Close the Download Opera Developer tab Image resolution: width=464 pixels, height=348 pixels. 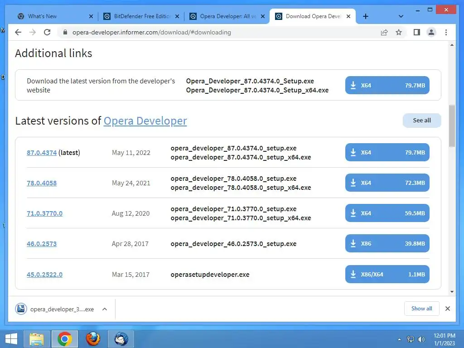point(348,16)
